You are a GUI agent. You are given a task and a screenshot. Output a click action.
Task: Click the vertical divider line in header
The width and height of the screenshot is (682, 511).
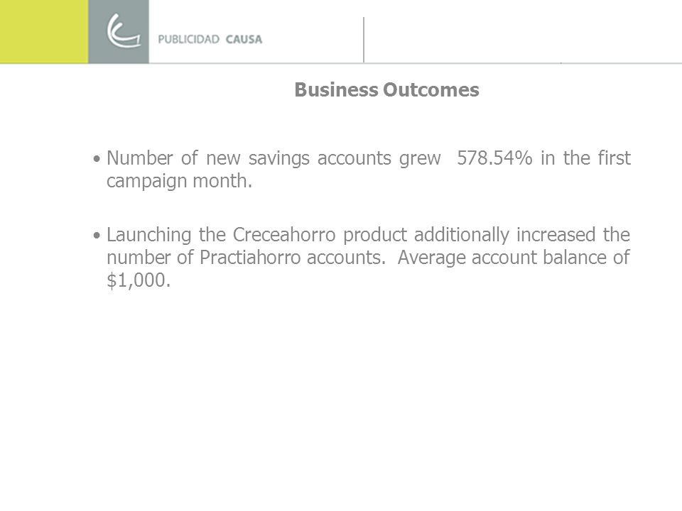[364, 40]
